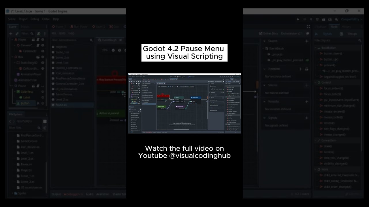
Task: Toggle visibility of the Button node
Action: tap(43, 103)
